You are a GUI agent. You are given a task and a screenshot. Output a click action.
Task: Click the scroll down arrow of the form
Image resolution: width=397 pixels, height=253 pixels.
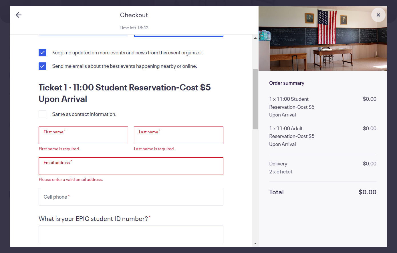click(x=255, y=244)
